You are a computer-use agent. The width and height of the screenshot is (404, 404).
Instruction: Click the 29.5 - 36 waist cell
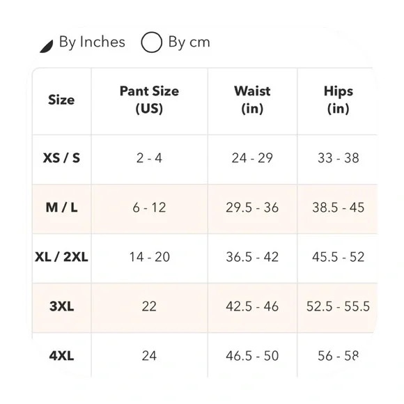tap(252, 208)
